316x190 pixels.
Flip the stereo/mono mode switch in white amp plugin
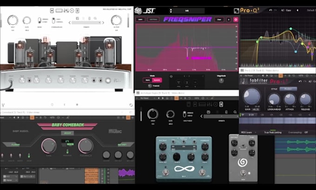39,20
